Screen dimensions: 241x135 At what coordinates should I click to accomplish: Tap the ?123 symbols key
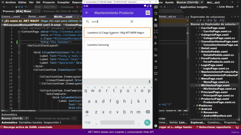coord(87,123)
